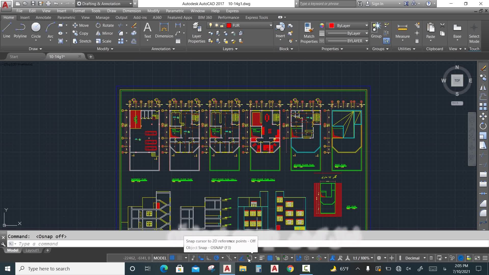The image size is (489, 275).
Task: Click the Stretch tool
Action: 81,41
